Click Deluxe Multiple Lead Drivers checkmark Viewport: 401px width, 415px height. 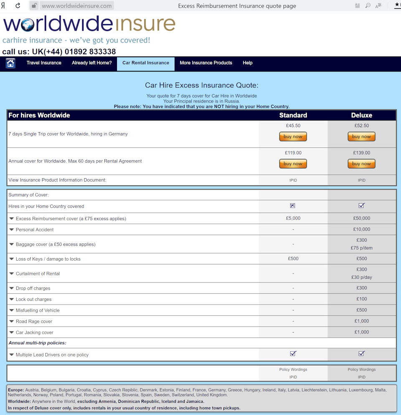361,354
